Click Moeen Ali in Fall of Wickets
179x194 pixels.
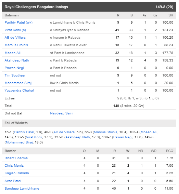coord(149,132)
